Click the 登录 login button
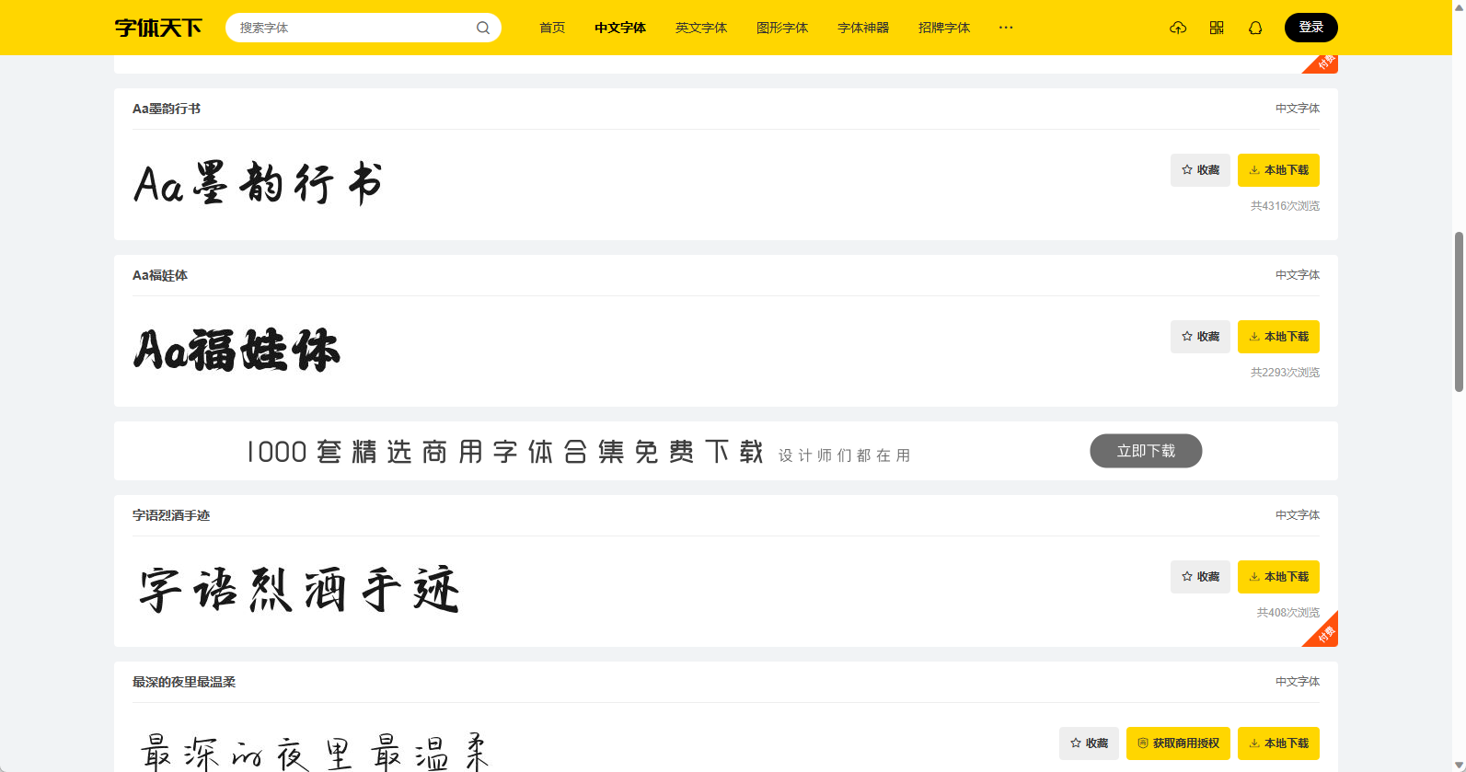 coord(1310,28)
